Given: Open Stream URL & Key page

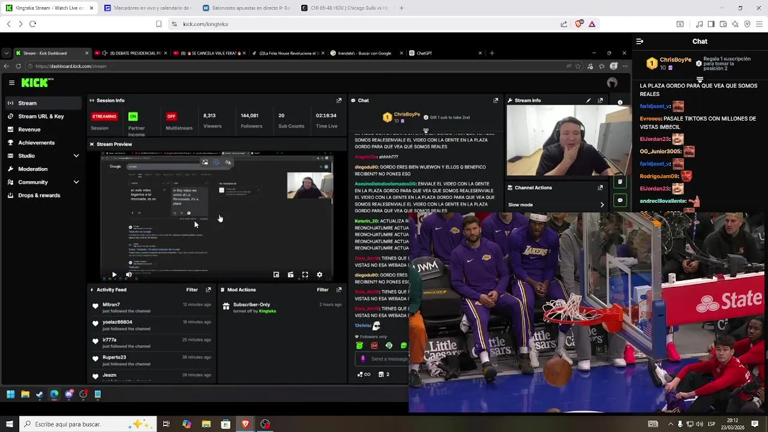Looking at the screenshot, I should click(42, 116).
